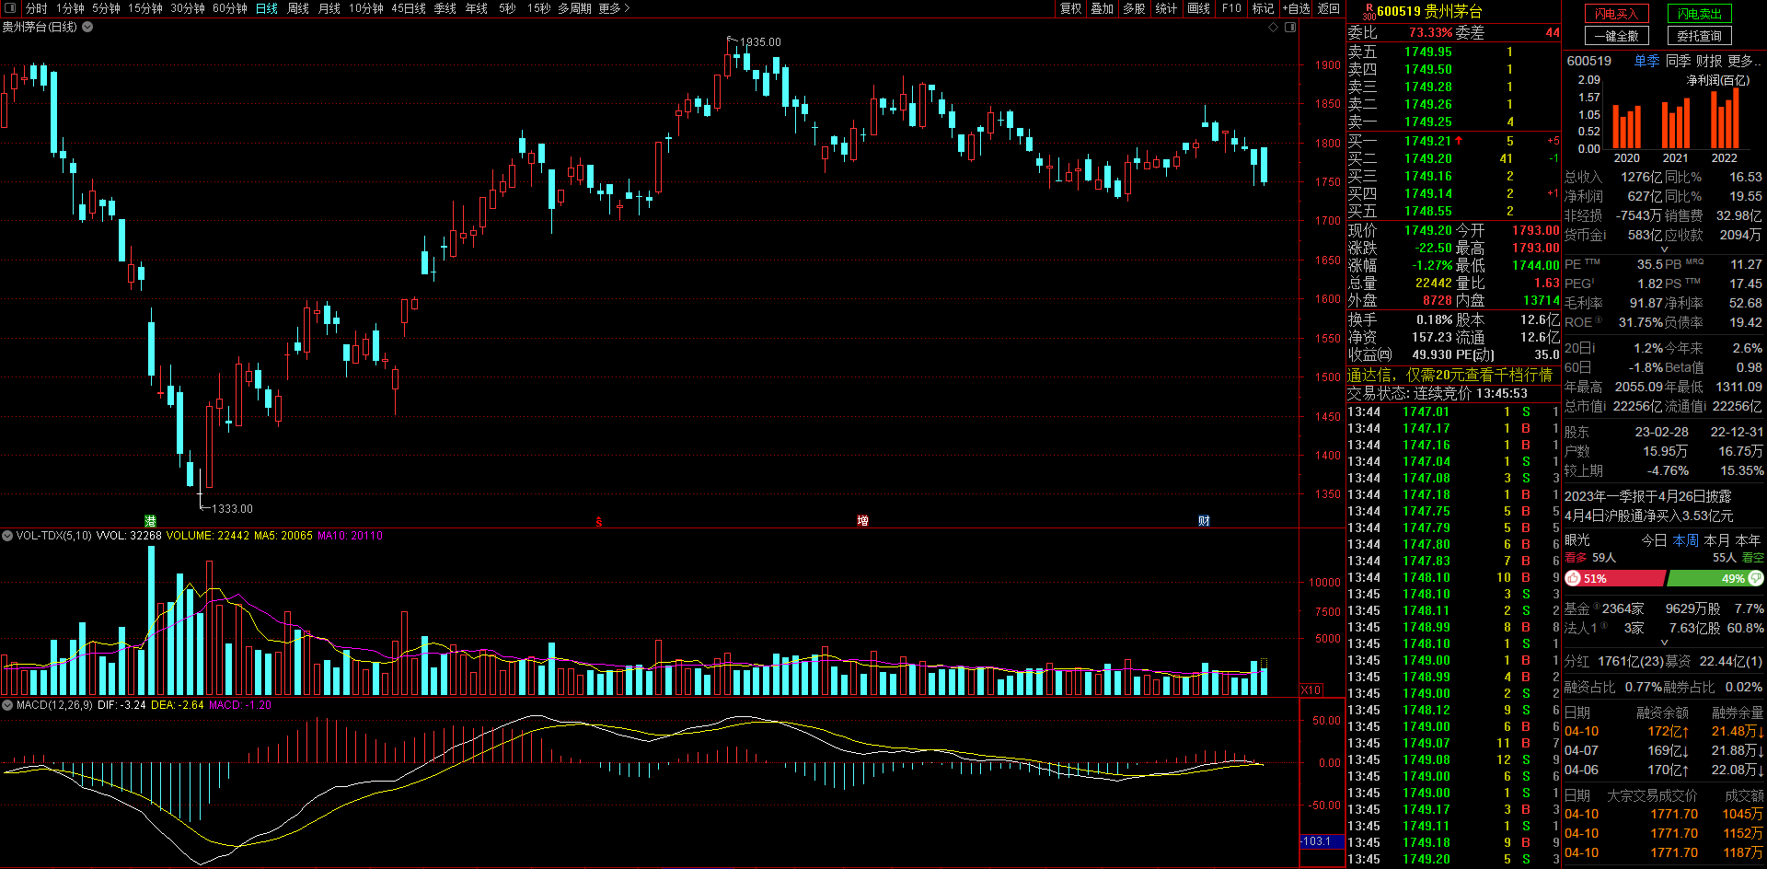This screenshot has height=869, width=1767.
Task: Select 本周 in the 眼光 section
Action: pyautogui.click(x=1686, y=540)
